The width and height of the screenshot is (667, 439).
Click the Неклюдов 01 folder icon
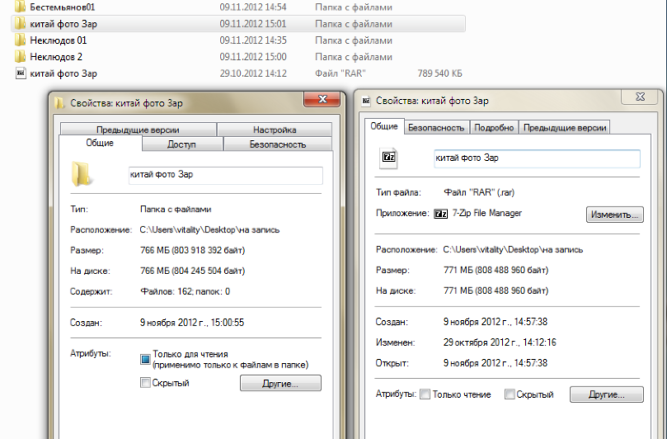point(20,40)
